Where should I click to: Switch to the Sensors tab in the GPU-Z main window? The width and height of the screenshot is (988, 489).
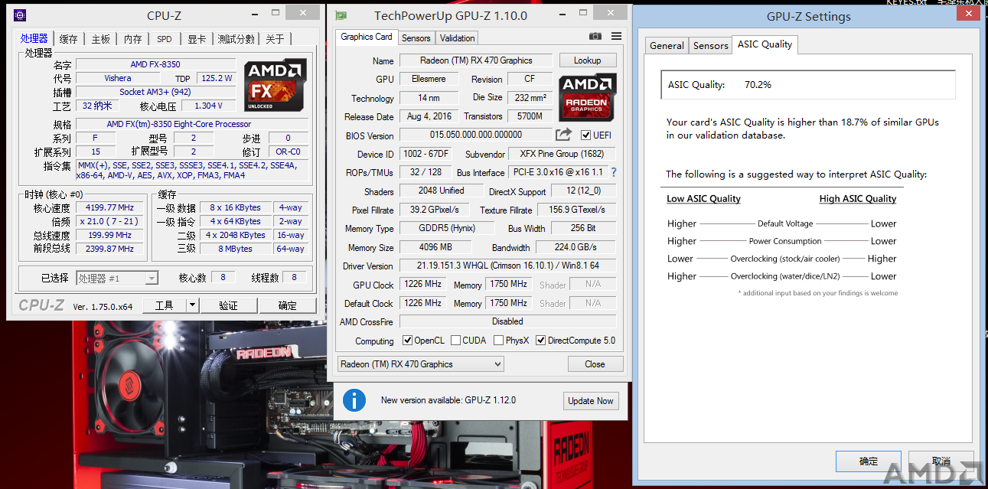tap(416, 38)
